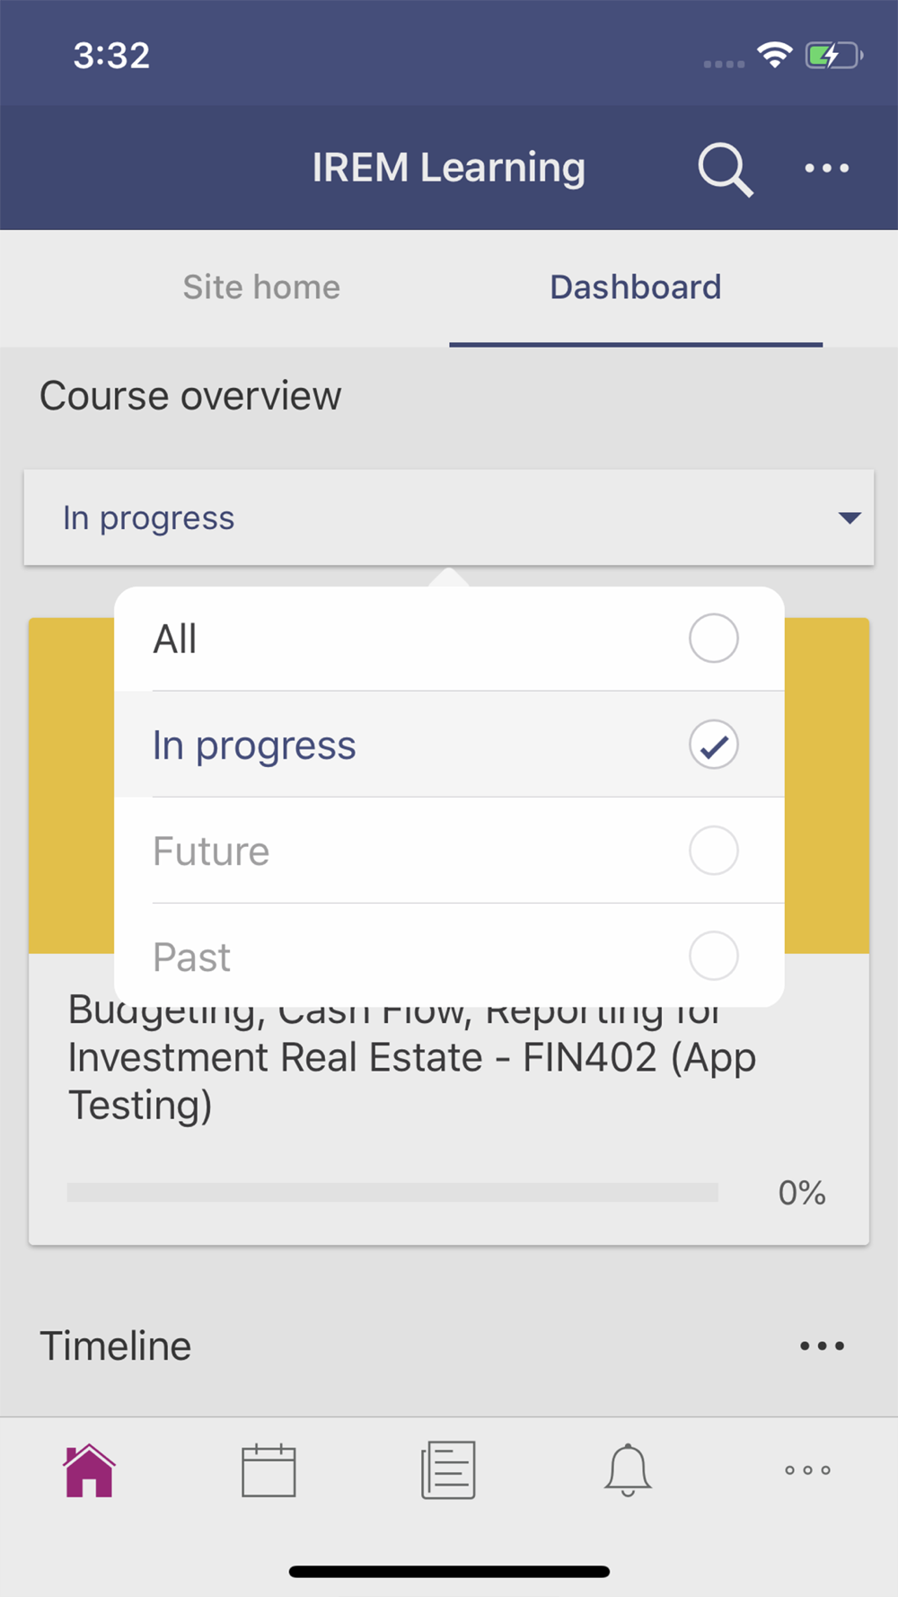The image size is (898, 1597).
Task: Open the header three-dot menu
Action: [826, 168]
